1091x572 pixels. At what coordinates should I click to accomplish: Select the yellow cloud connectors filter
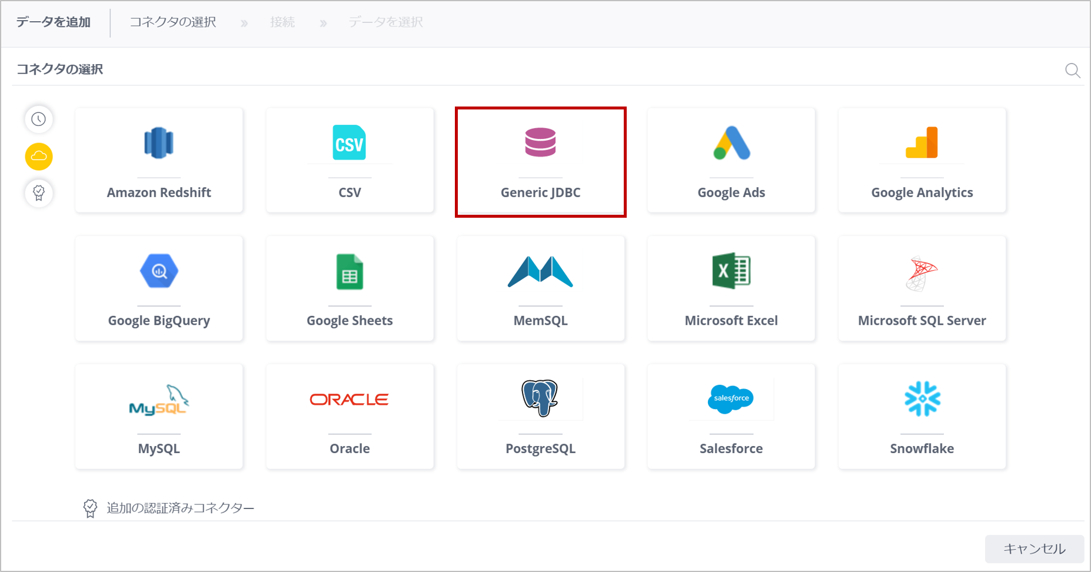coord(39,157)
